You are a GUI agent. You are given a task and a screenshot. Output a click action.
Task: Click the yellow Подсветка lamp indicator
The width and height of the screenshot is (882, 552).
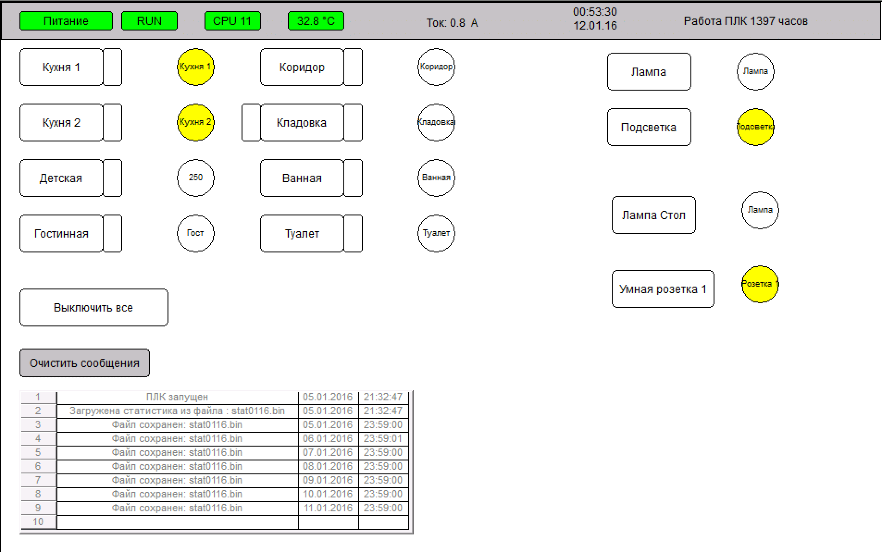pyautogui.click(x=755, y=127)
